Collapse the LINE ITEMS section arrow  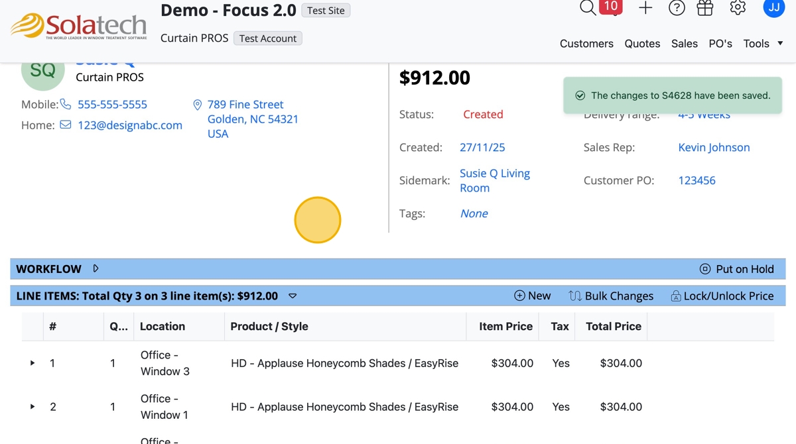point(293,296)
